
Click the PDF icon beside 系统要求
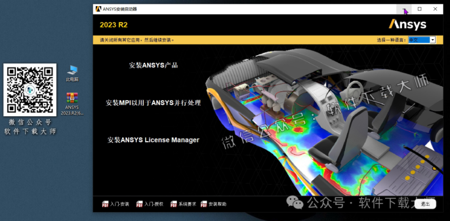174,204
